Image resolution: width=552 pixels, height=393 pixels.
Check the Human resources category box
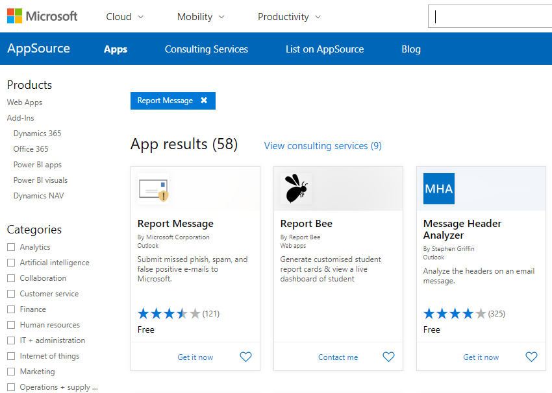coord(11,325)
